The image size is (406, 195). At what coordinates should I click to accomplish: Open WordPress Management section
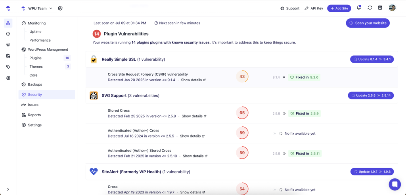coord(45,50)
